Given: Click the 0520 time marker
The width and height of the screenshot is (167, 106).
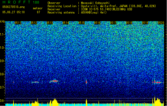Looking at the screenshot, I should point(161,23).
